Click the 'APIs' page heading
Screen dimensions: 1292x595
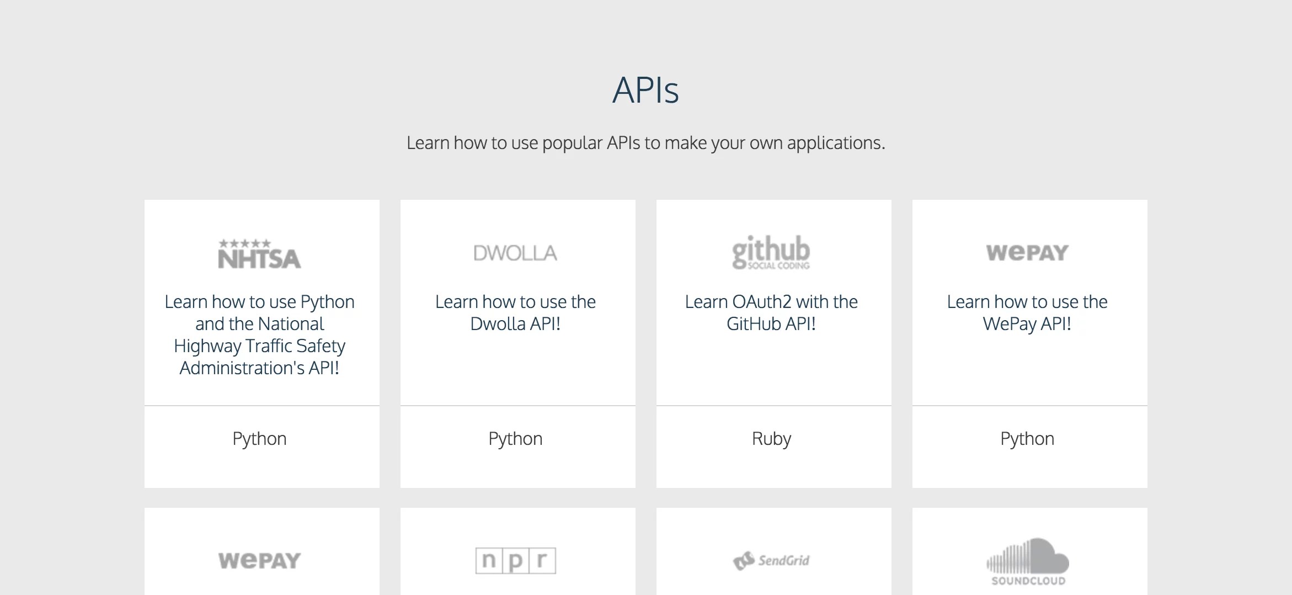pyautogui.click(x=645, y=90)
